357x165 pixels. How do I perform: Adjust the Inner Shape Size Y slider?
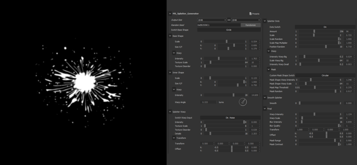[x=231, y=85]
